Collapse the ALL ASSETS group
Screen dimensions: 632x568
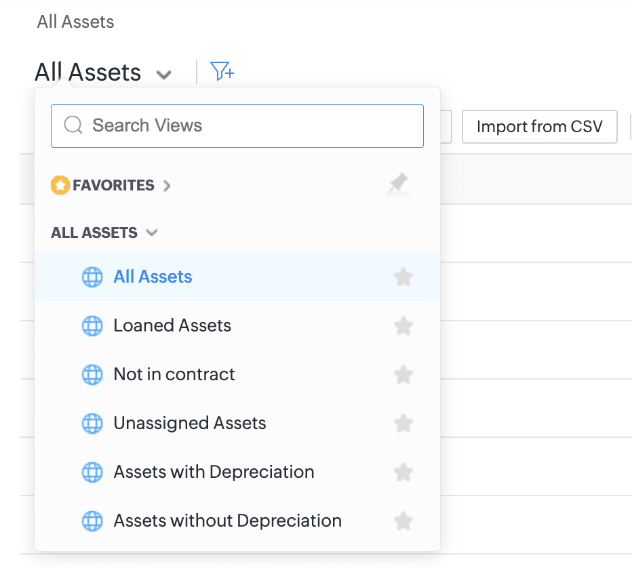[x=152, y=233]
